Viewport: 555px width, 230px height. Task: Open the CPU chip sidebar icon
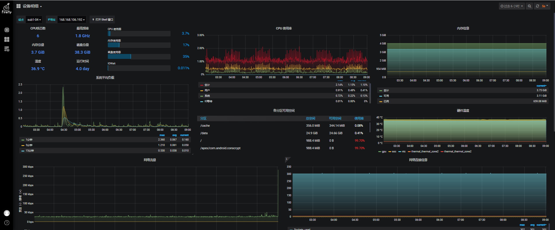pos(7,30)
